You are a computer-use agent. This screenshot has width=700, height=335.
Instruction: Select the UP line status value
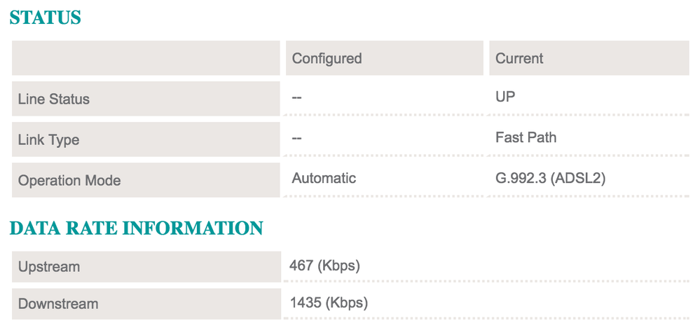click(505, 97)
